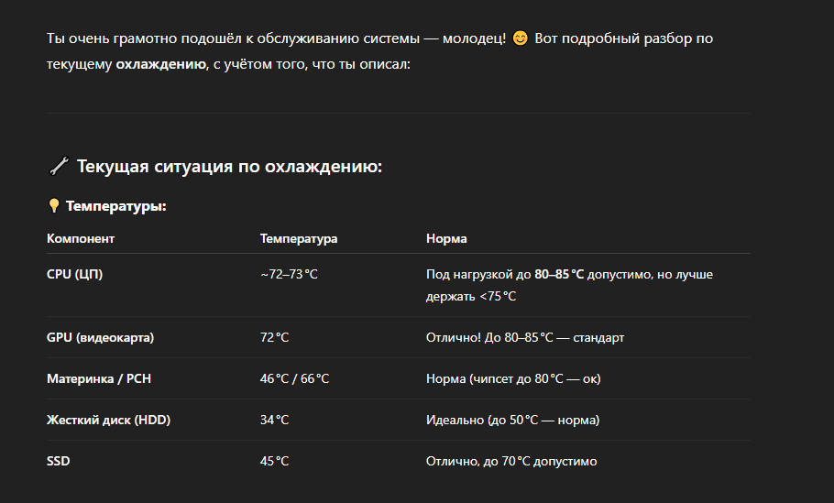Image resolution: width=834 pixels, height=503 pixels.
Task: Click the Температура column header
Action: tap(299, 239)
